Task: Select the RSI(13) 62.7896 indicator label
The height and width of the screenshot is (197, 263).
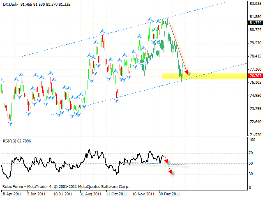Action: click(16, 140)
